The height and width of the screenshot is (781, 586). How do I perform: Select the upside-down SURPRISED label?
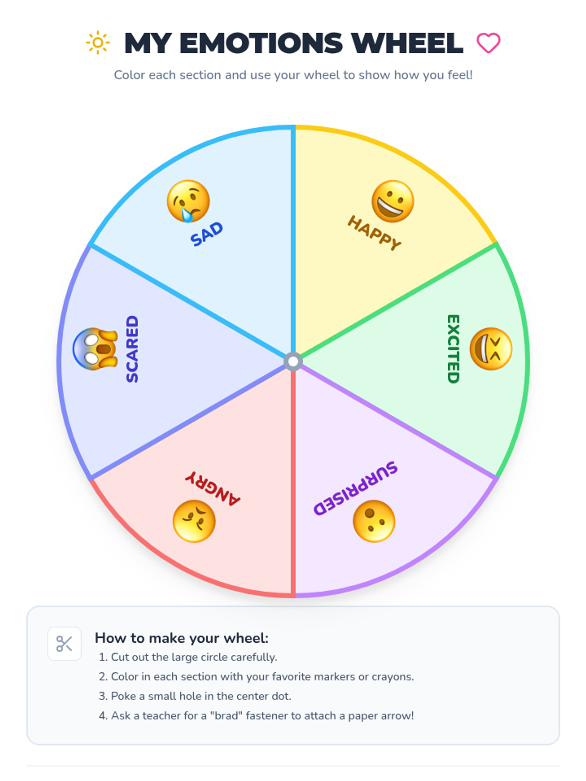point(356,487)
